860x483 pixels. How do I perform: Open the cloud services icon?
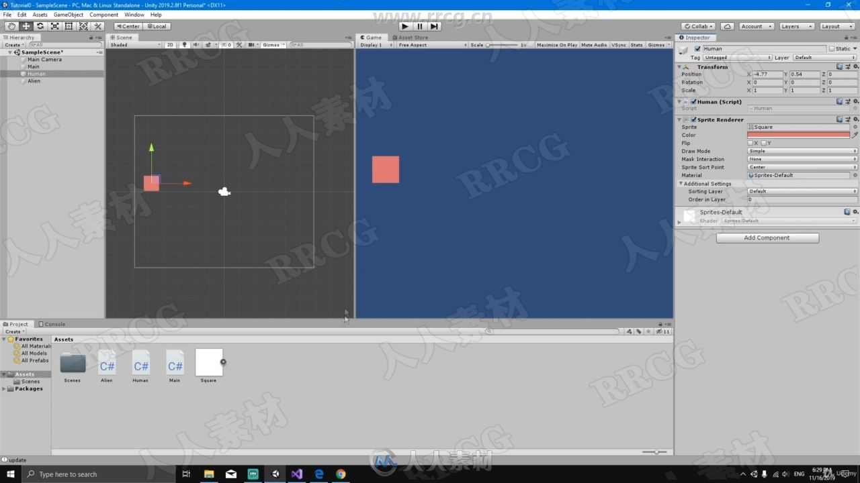[x=728, y=26]
